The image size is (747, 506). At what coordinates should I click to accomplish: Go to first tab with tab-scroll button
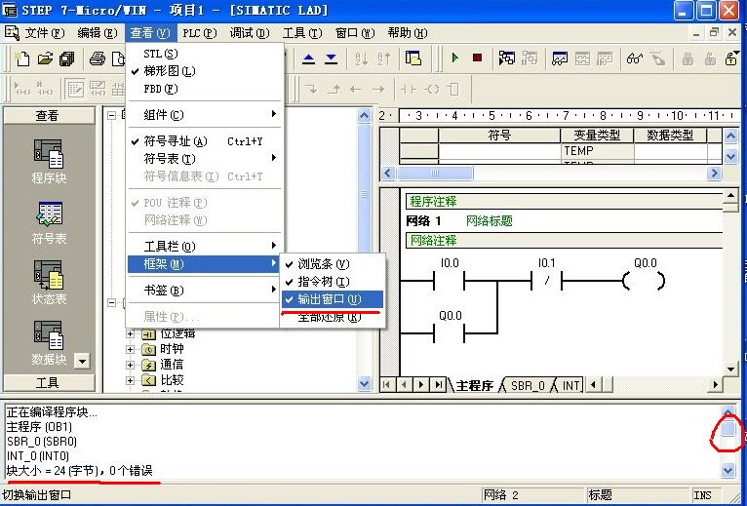click(387, 384)
